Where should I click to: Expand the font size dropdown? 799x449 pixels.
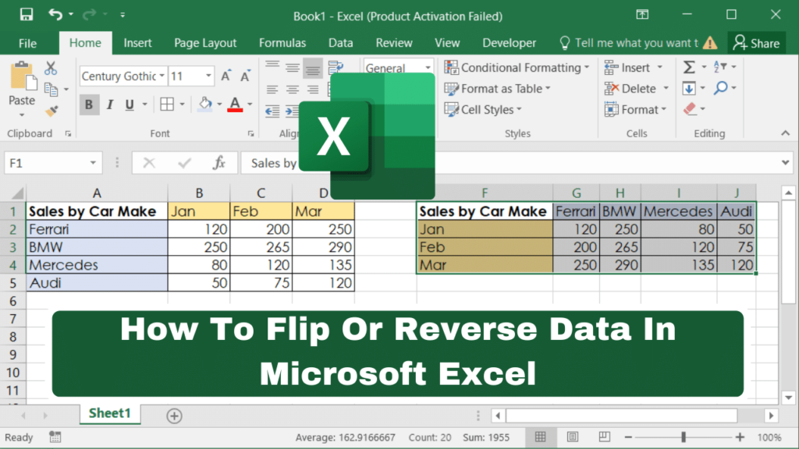click(x=208, y=76)
